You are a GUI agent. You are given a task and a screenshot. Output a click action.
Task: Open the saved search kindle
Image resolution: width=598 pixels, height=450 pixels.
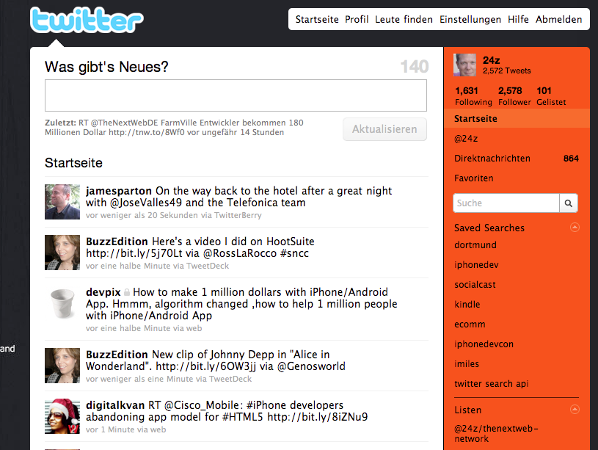coord(467,305)
